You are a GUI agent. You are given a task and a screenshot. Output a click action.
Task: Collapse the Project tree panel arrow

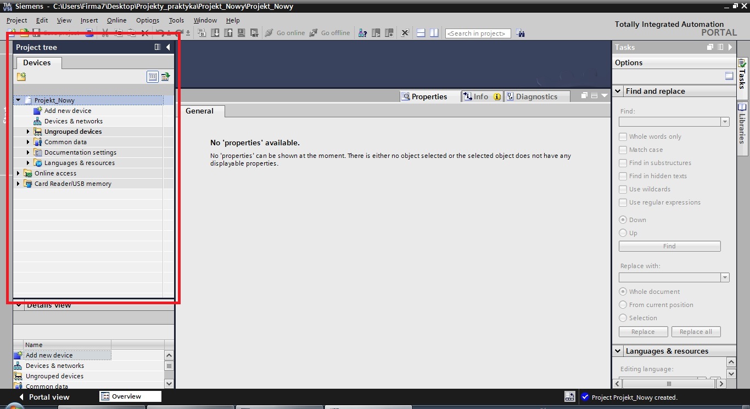tap(168, 47)
